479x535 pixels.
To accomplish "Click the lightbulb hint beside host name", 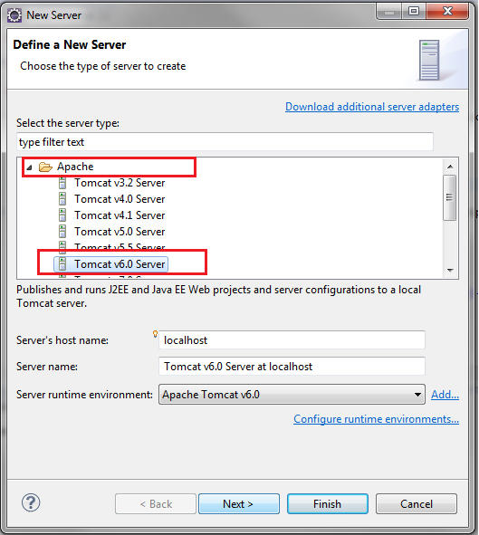I will point(155,334).
